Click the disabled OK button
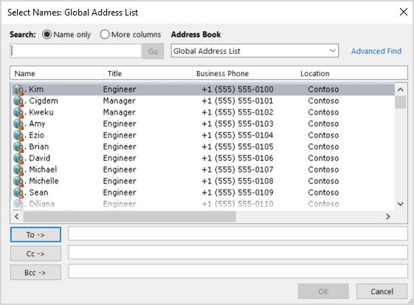Screen dimensions: 414x305 (323, 292)
